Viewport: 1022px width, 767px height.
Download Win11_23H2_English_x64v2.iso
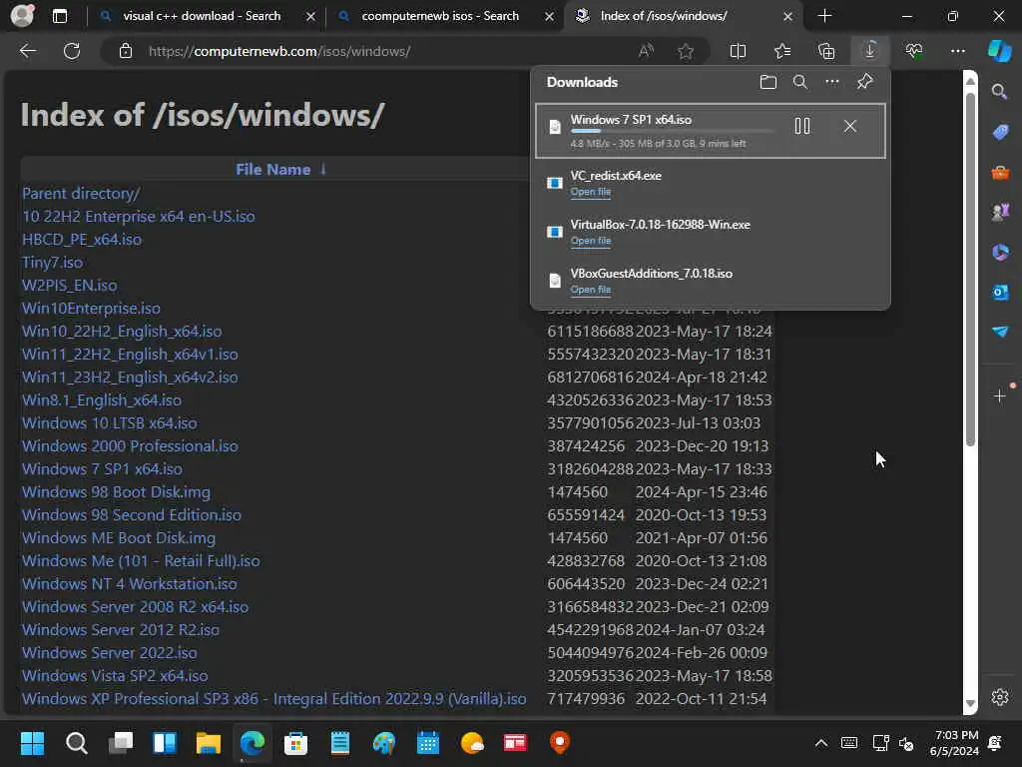(130, 377)
